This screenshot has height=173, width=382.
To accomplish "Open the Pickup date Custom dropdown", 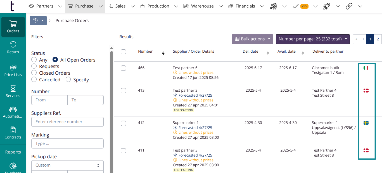I will coord(67,165).
